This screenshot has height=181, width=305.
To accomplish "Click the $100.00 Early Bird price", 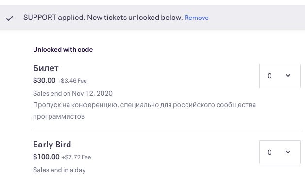I will tap(46, 157).
